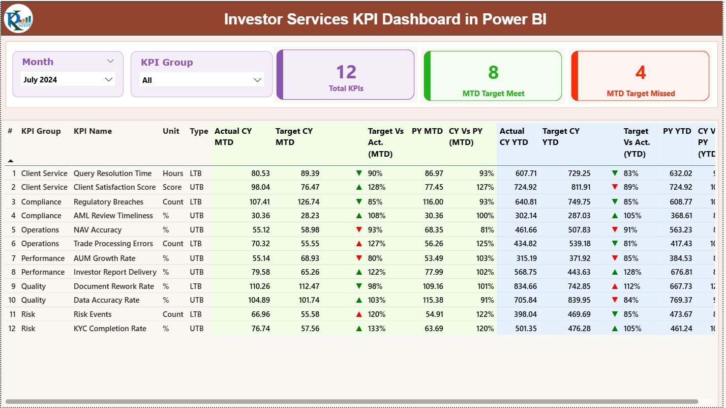Click the KPR logo in the title banner
Viewport: 726px width, 408px height.
click(x=18, y=19)
